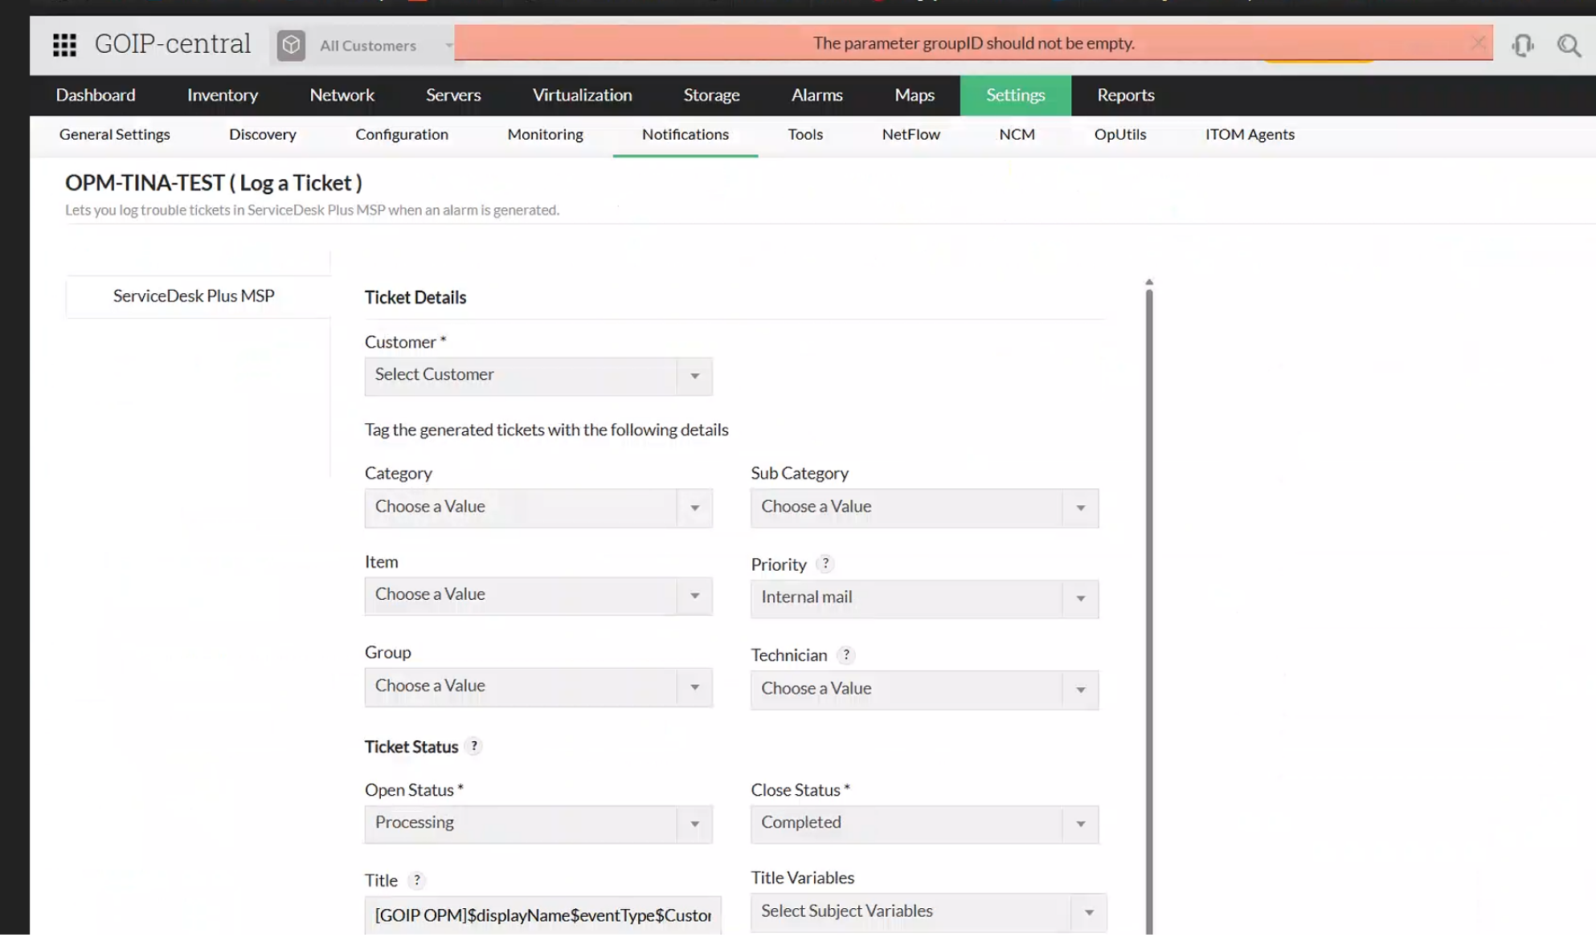
Task: Click the alarm notification bell icon
Action: pos(1522,45)
